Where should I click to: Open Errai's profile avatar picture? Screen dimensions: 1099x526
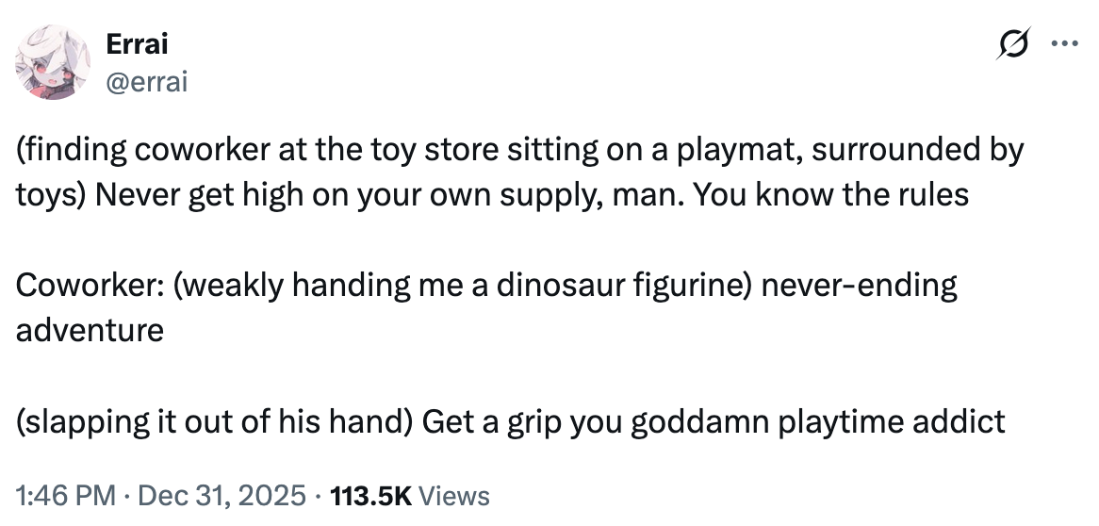(x=51, y=62)
